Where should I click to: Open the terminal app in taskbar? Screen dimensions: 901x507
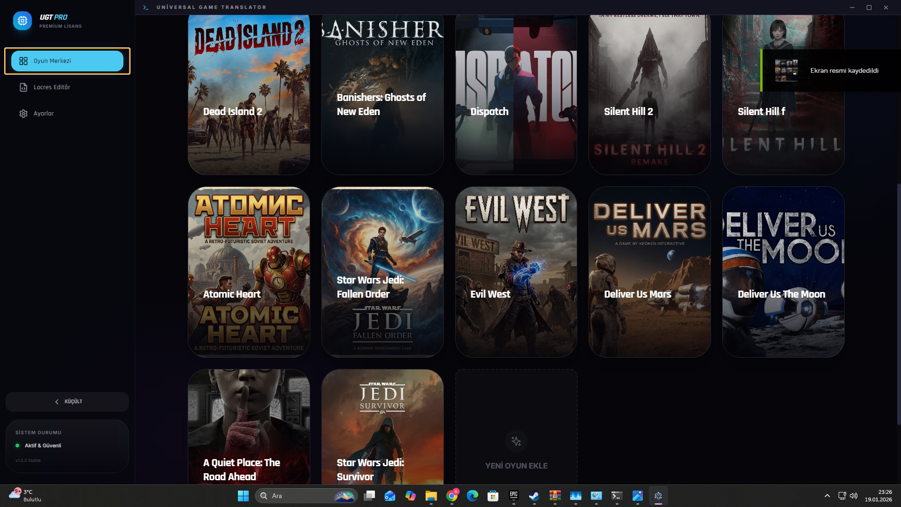[617, 496]
